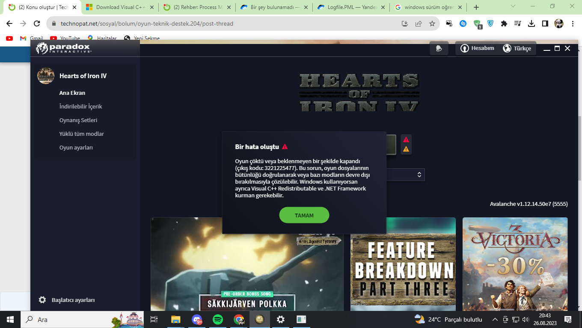The image size is (582, 328).
Task: Open File Explorer from the taskbar
Action: [175, 319]
